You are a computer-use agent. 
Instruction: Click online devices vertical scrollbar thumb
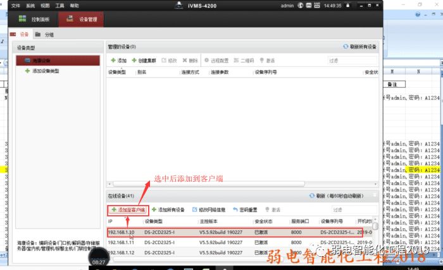point(375,226)
